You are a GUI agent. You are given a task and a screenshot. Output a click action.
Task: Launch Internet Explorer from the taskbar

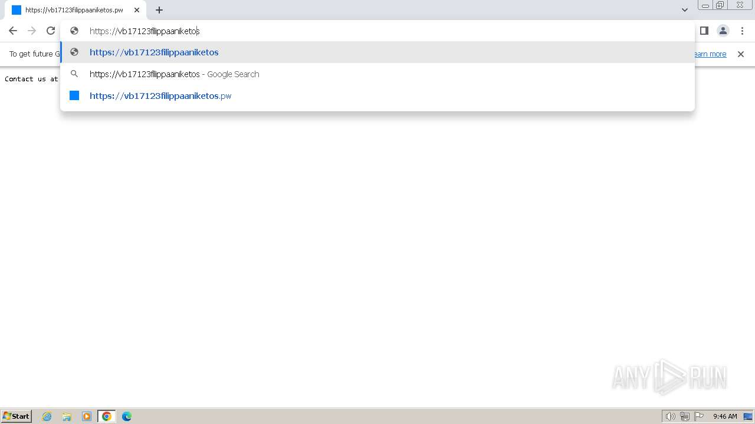47,416
